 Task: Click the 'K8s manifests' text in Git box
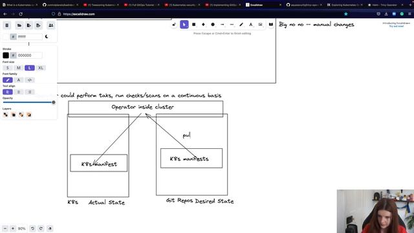189,159
